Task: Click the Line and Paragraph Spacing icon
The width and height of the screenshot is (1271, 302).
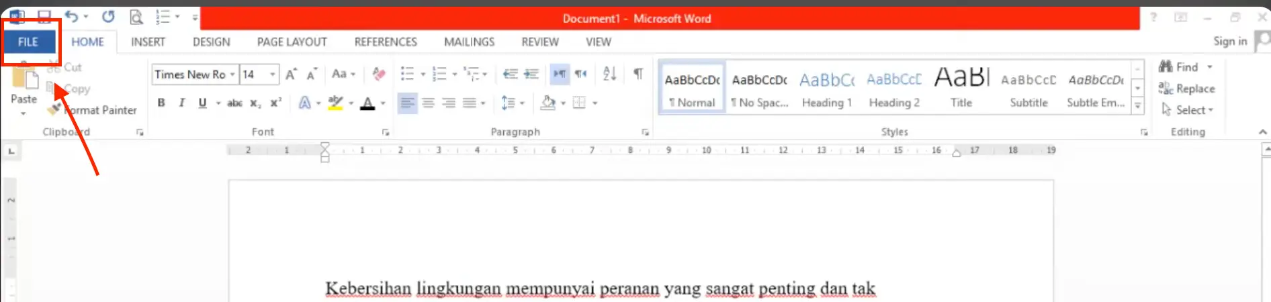Action: point(508,103)
